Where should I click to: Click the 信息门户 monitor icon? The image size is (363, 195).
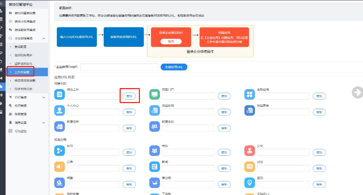coord(154,94)
